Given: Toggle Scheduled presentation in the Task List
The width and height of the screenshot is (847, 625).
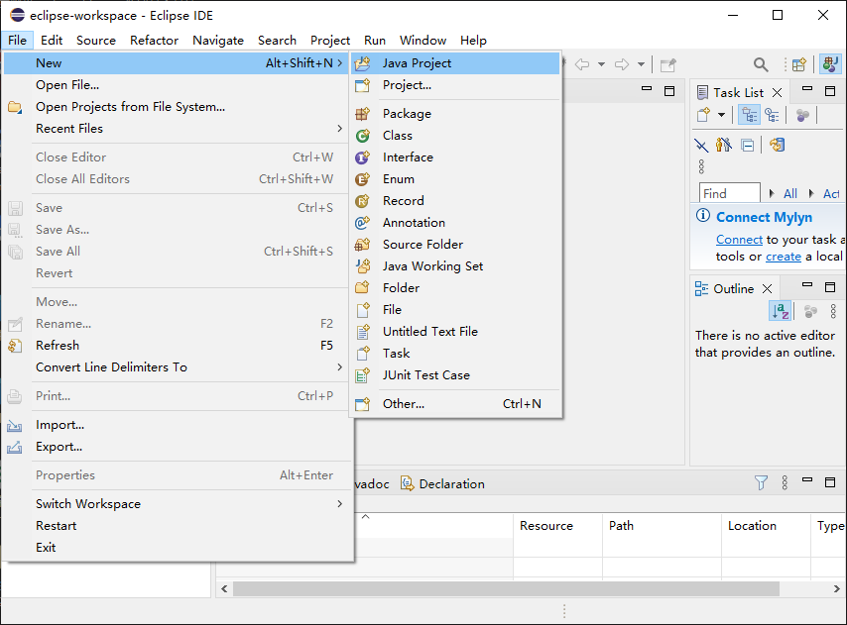Looking at the screenshot, I should (772, 115).
